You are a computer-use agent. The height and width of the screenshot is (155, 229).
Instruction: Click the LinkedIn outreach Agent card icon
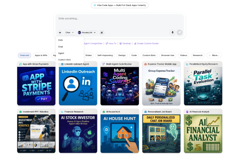pos(62,64)
